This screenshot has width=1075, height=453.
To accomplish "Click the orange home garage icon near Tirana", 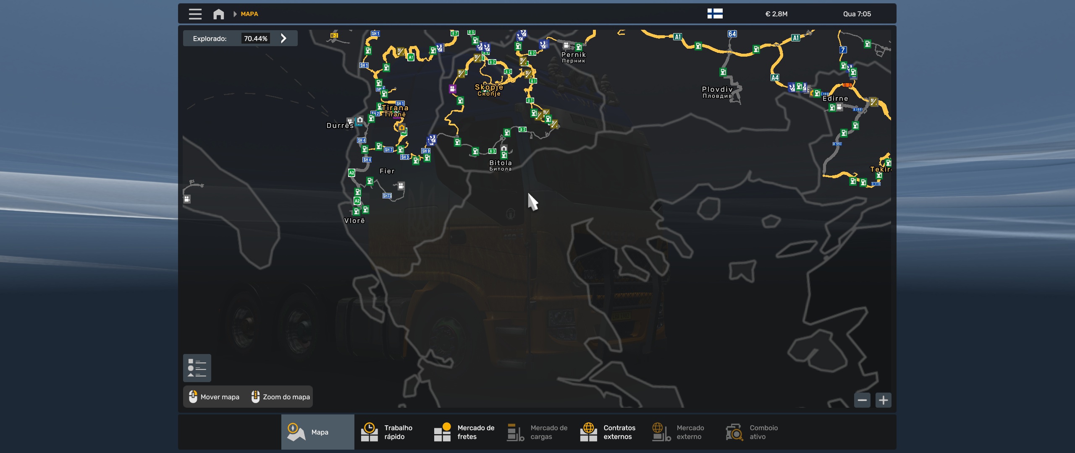I will pos(401,128).
